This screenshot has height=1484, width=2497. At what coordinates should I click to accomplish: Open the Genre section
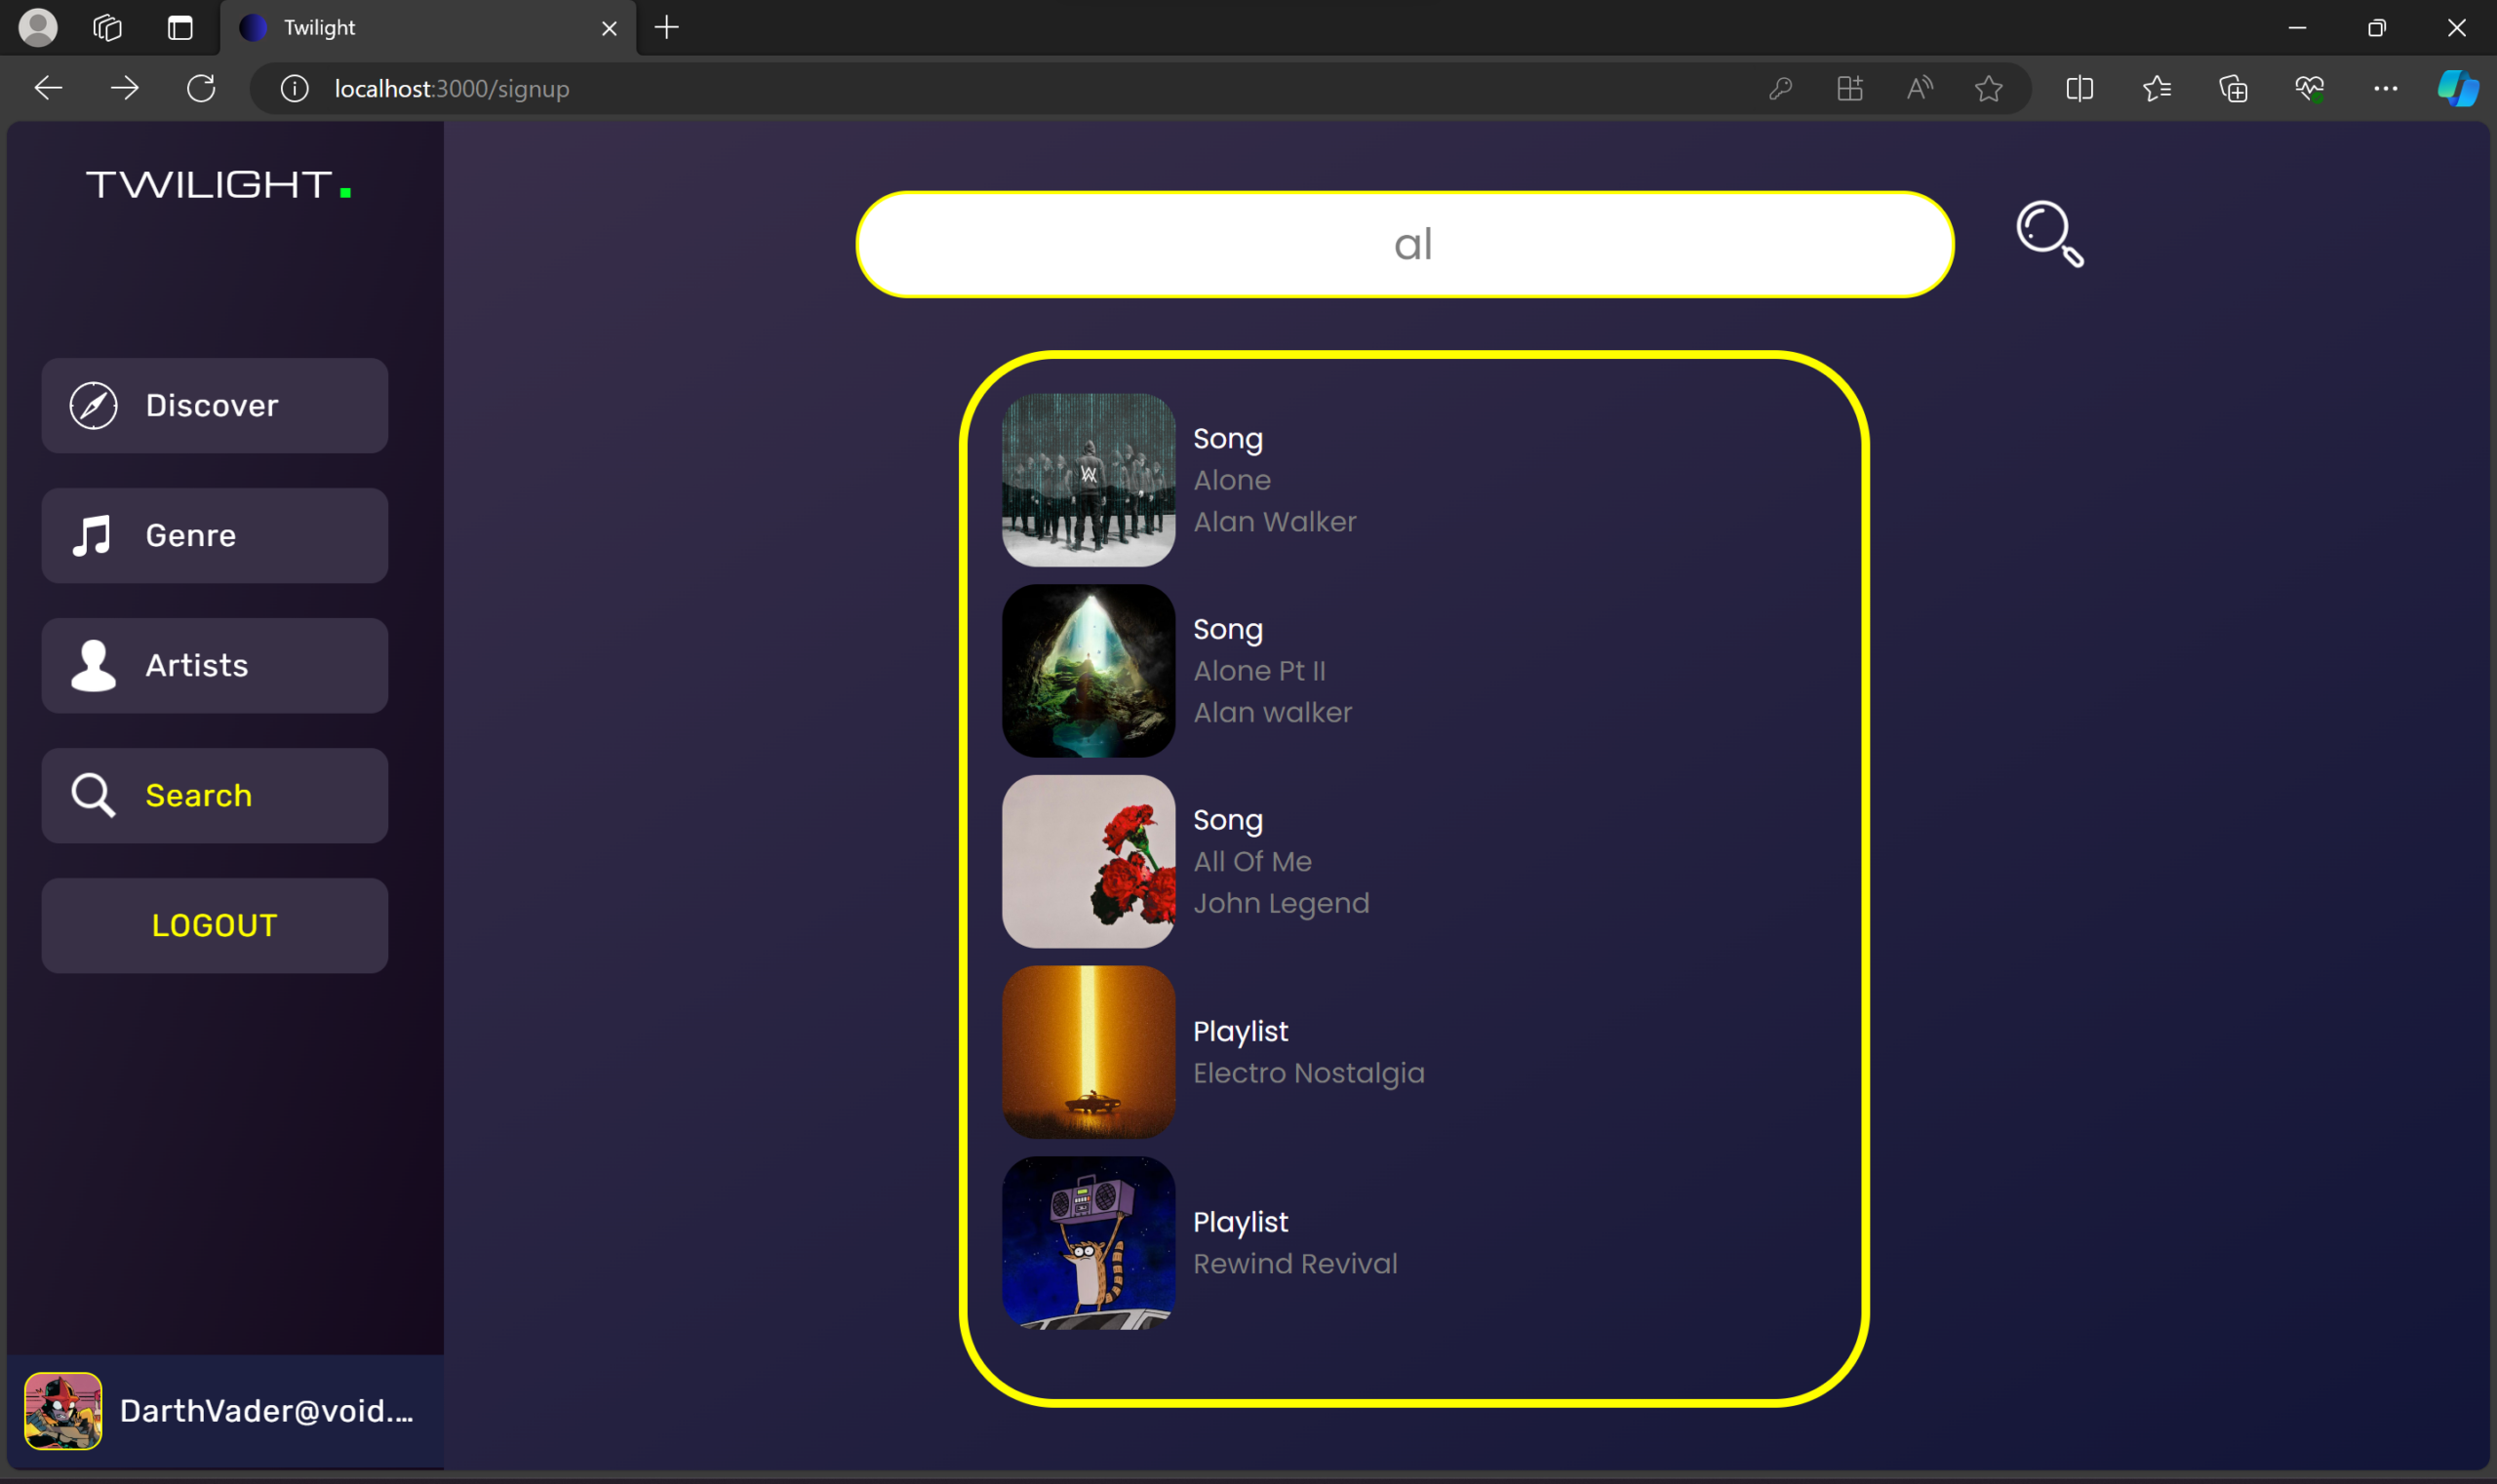(214, 535)
